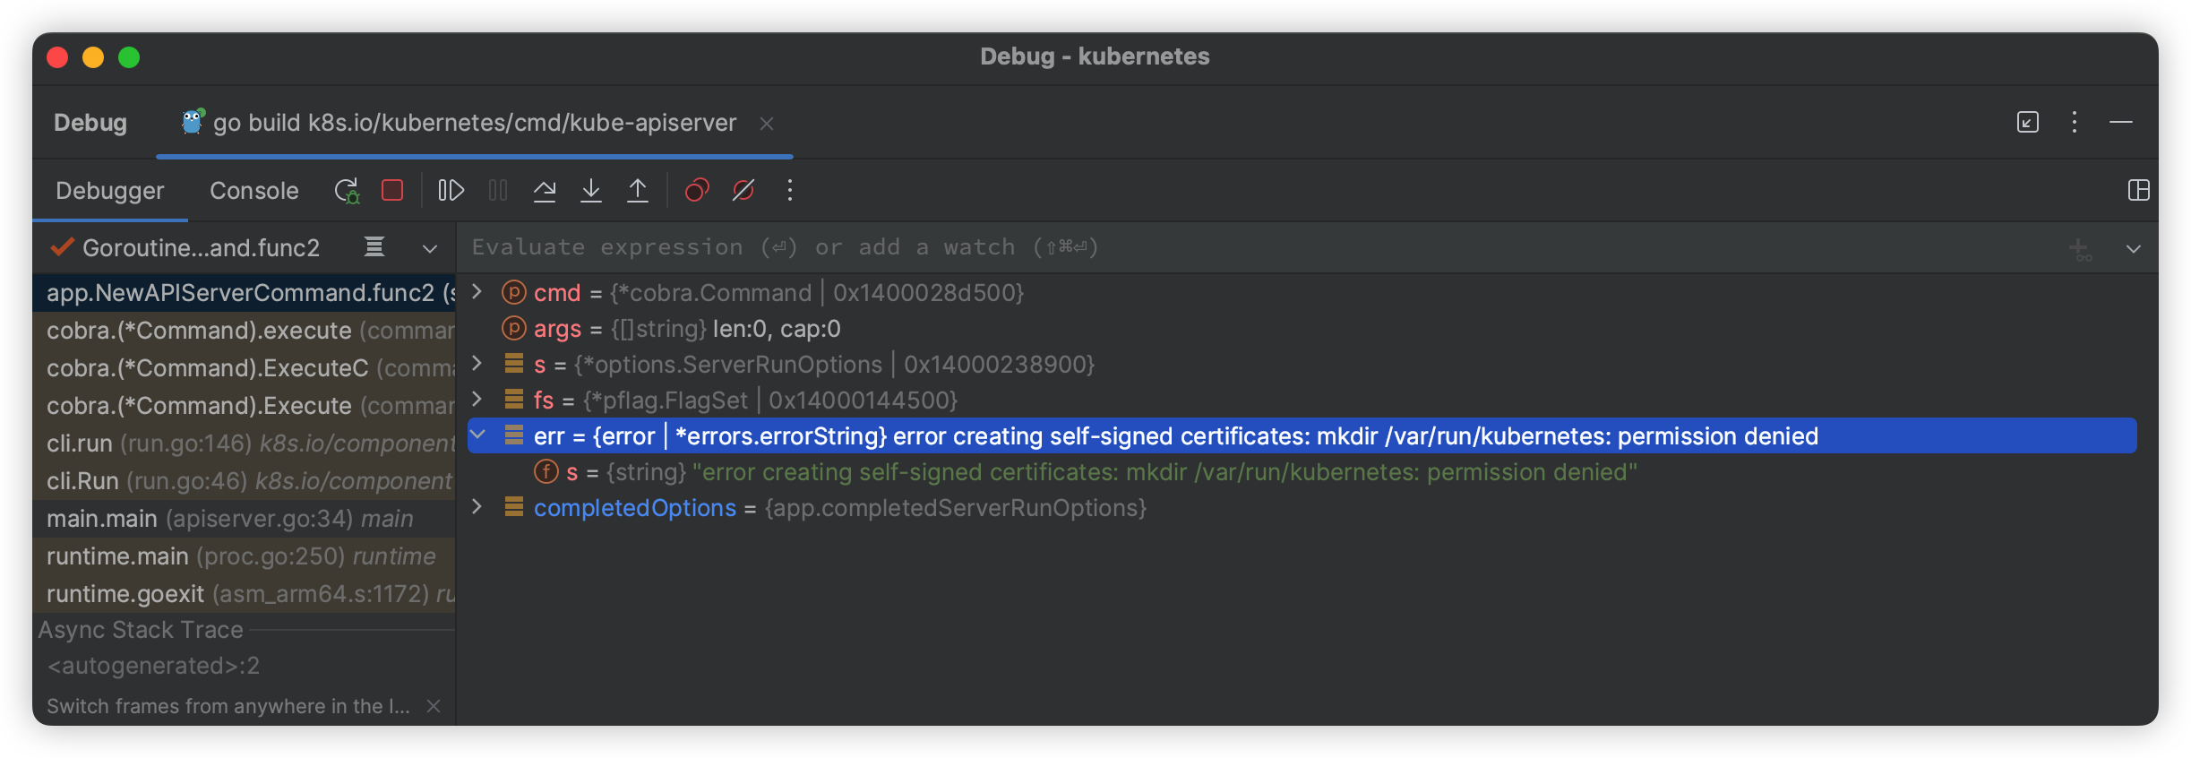Click the Go gopher run configuration icon
Image resolution: width=2191 pixels, height=758 pixels.
(x=193, y=121)
